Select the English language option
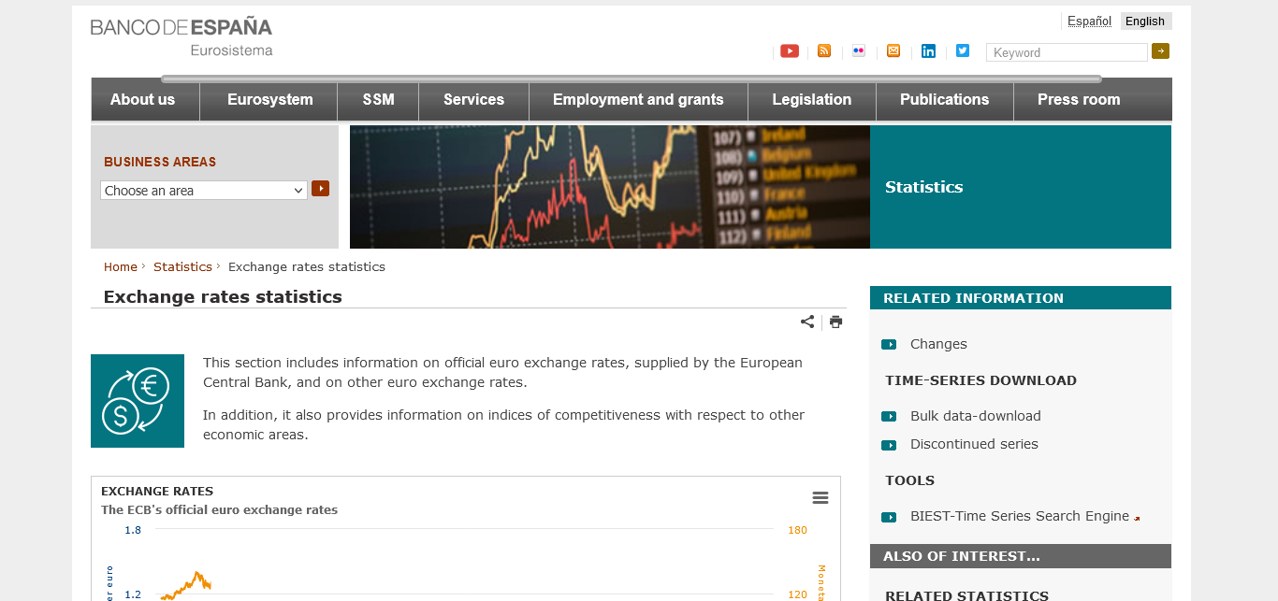Image resolution: width=1278 pixels, height=601 pixels. [x=1145, y=21]
